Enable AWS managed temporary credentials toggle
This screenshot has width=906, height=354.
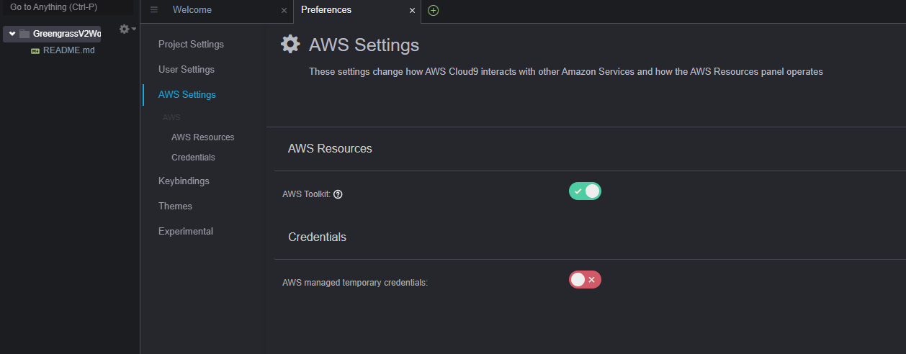tap(585, 279)
